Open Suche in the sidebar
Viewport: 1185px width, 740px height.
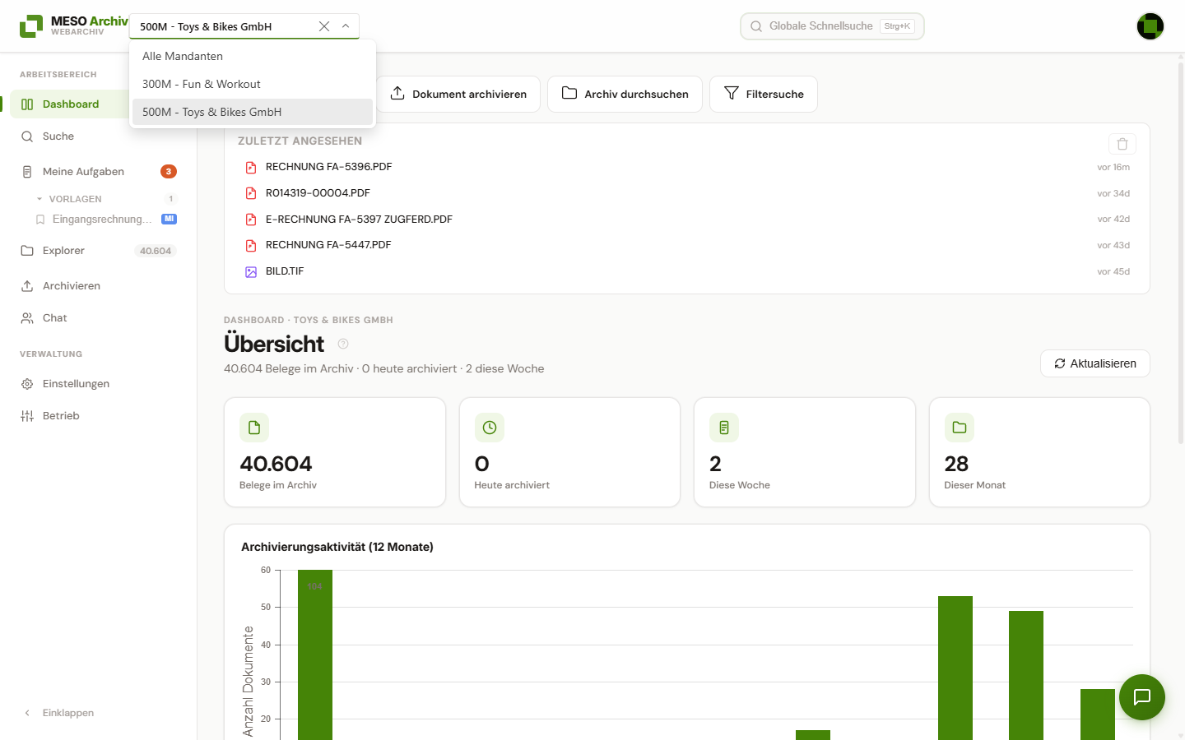[99, 136]
